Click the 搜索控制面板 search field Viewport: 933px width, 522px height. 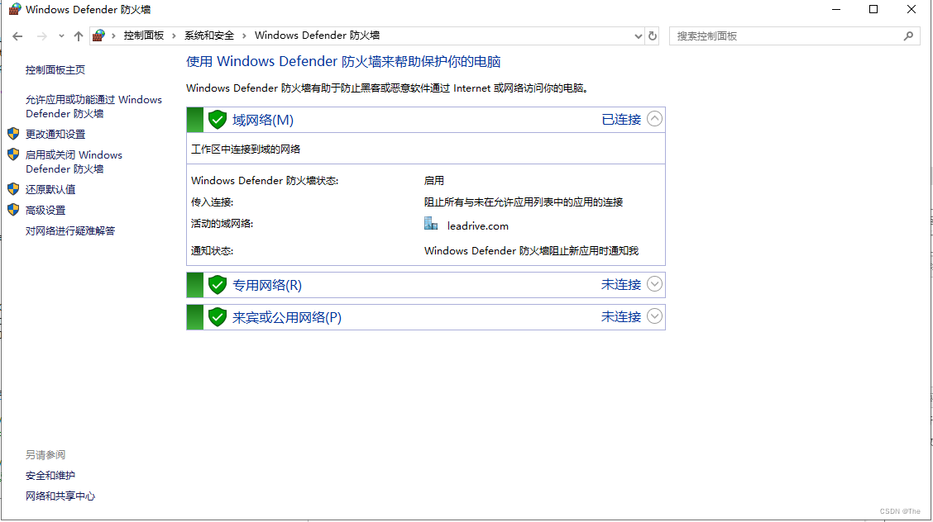(794, 36)
